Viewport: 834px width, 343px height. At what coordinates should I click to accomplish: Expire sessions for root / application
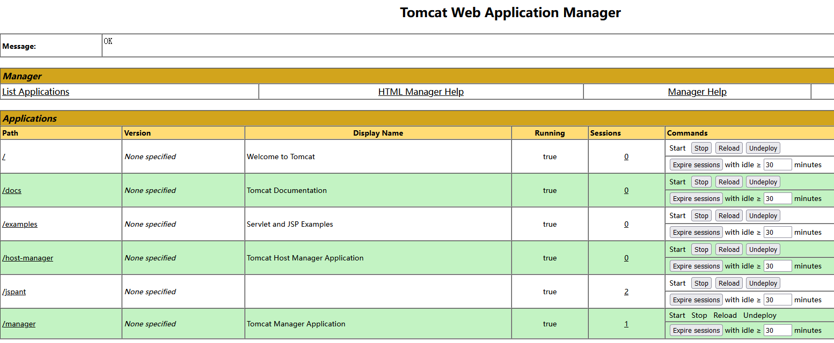[696, 165]
